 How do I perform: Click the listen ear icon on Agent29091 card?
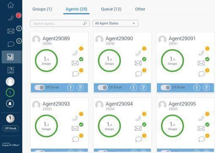pyautogui.click(x=207, y=88)
